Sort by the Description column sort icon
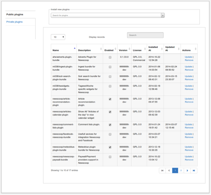 tap(101, 49)
